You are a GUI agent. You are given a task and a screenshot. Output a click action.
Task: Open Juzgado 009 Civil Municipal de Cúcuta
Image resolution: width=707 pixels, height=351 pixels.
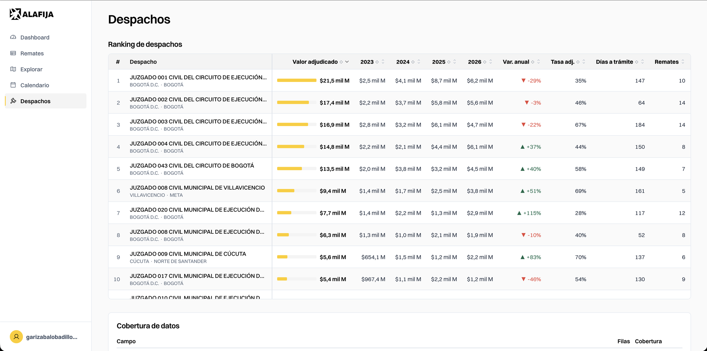399,257
